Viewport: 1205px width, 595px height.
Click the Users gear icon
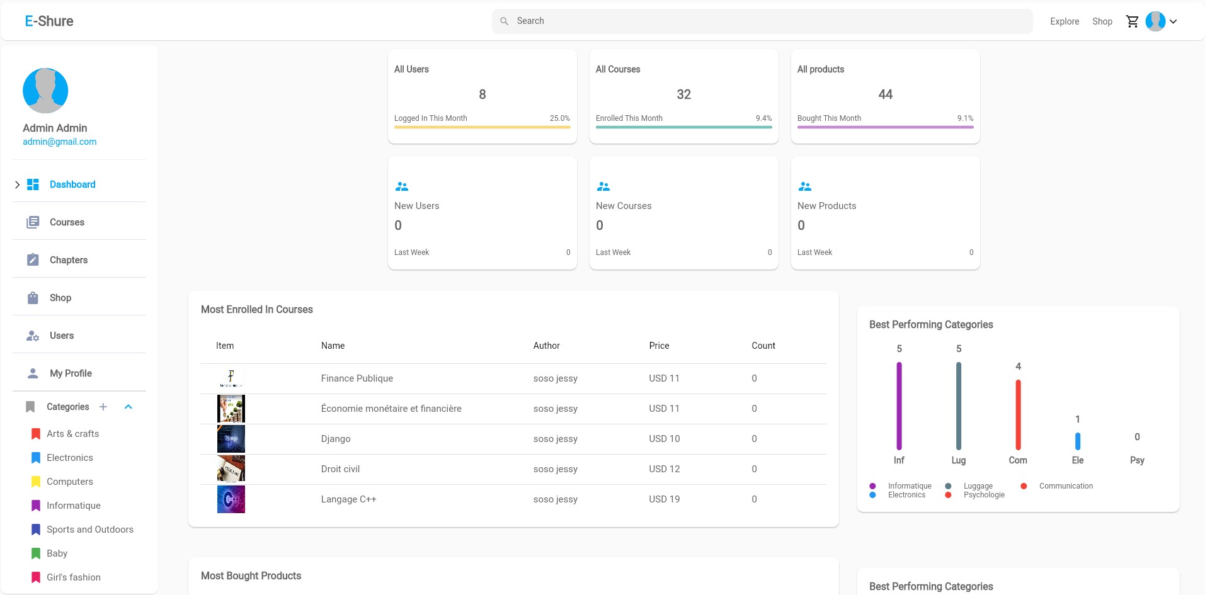33,336
